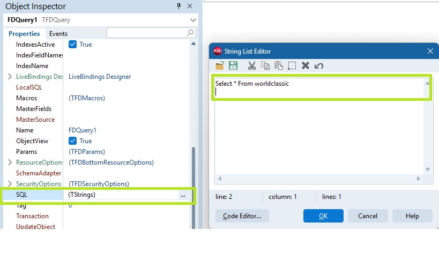Open the Code Editor... button
The height and width of the screenshot is (259, 439).
242,216
